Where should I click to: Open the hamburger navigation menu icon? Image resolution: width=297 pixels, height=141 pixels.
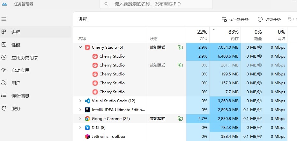(4, 19)
